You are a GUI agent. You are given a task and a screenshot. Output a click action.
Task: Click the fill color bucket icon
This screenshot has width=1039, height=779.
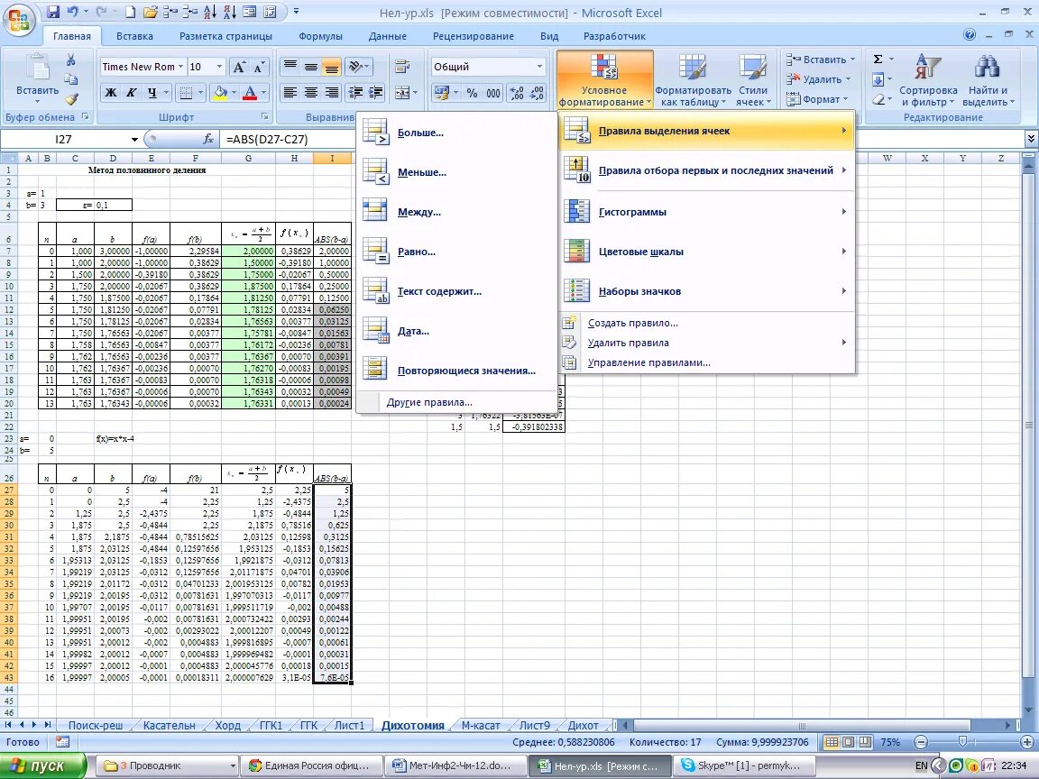tap(220, 93)
